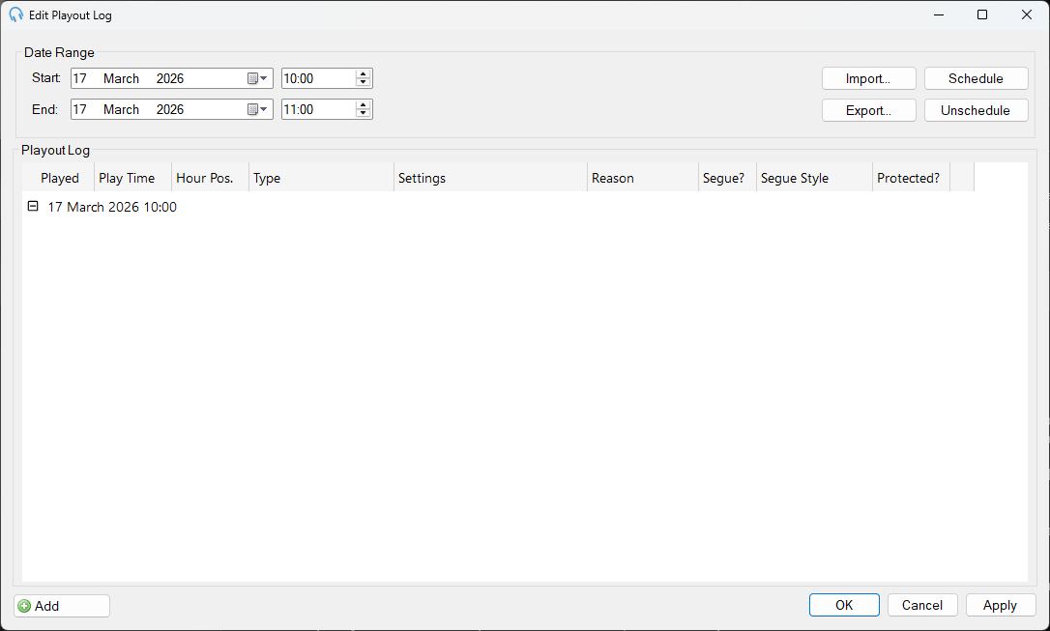Click the Apply button
The image size is (1050, 631).
pyautogui.click(x=1001, y=605)
